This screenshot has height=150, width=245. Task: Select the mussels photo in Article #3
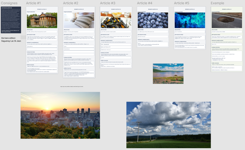click(116, 20)
